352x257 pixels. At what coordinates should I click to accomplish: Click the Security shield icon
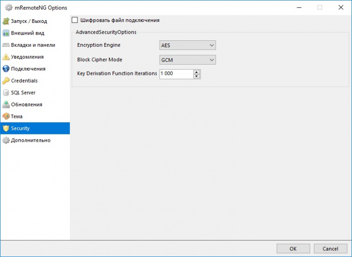point(6,128)
